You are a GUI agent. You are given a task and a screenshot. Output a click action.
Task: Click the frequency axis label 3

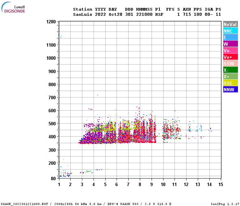point(82,184)
